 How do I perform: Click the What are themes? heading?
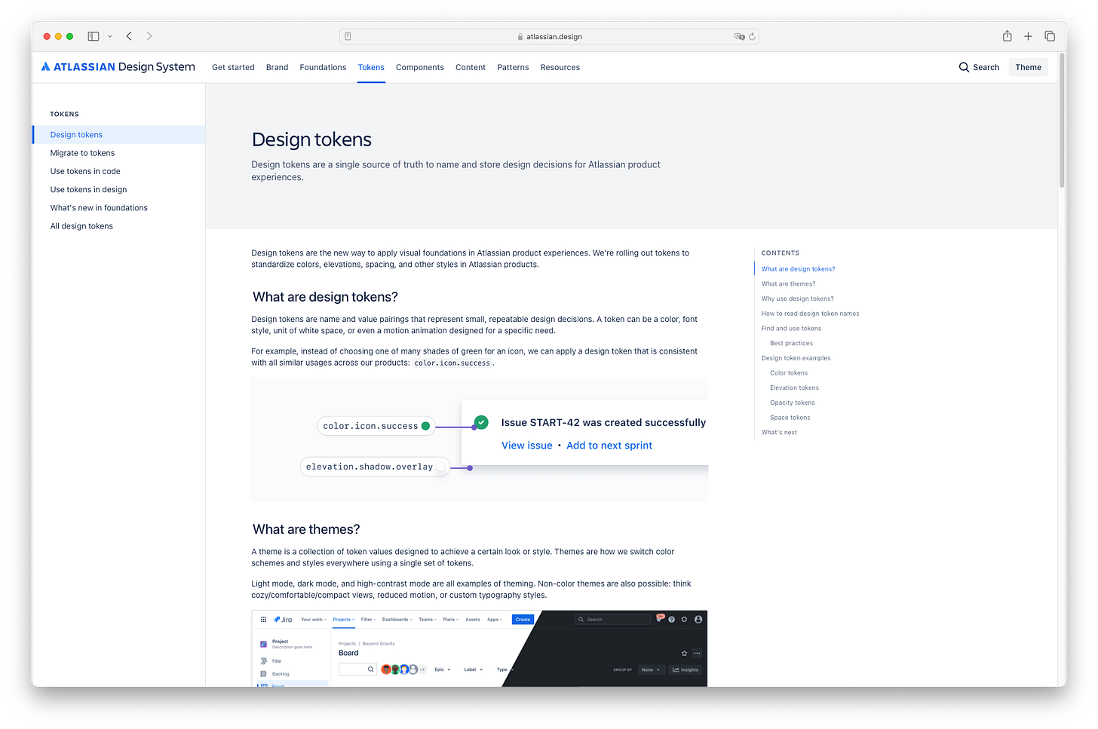pyautogui.click(x=306, y=529)
